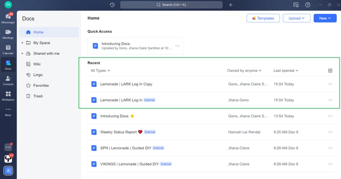Viewport: 341px width, 179px height.
Task: Open the history clock icon
Action: click(x=112, y=5)
